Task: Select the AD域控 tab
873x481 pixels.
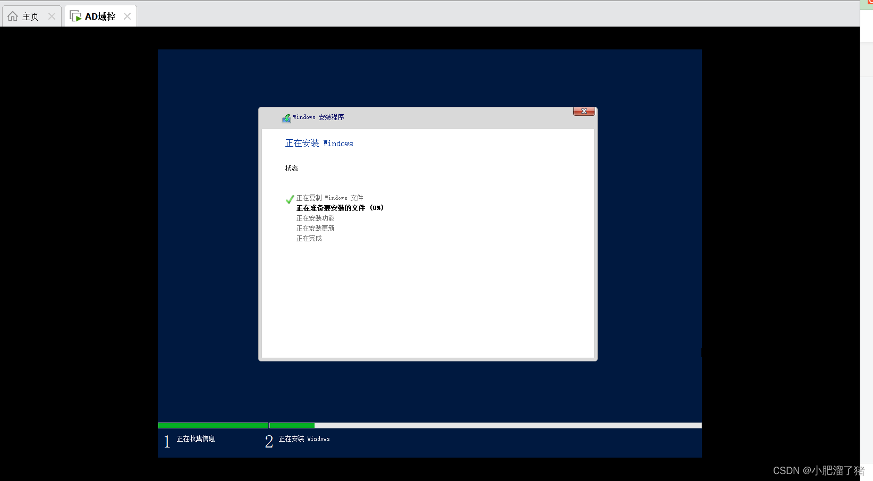Action: (x=100, y=16)
